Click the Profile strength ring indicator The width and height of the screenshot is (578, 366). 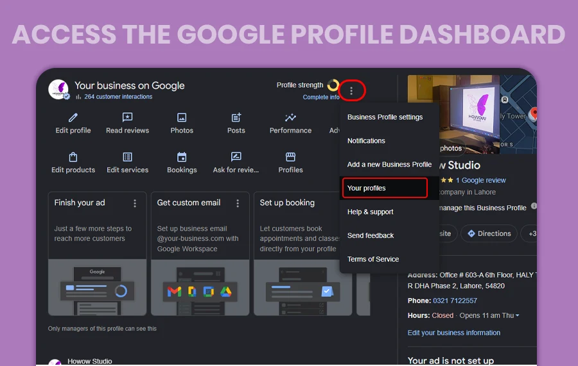click(333, 85)
